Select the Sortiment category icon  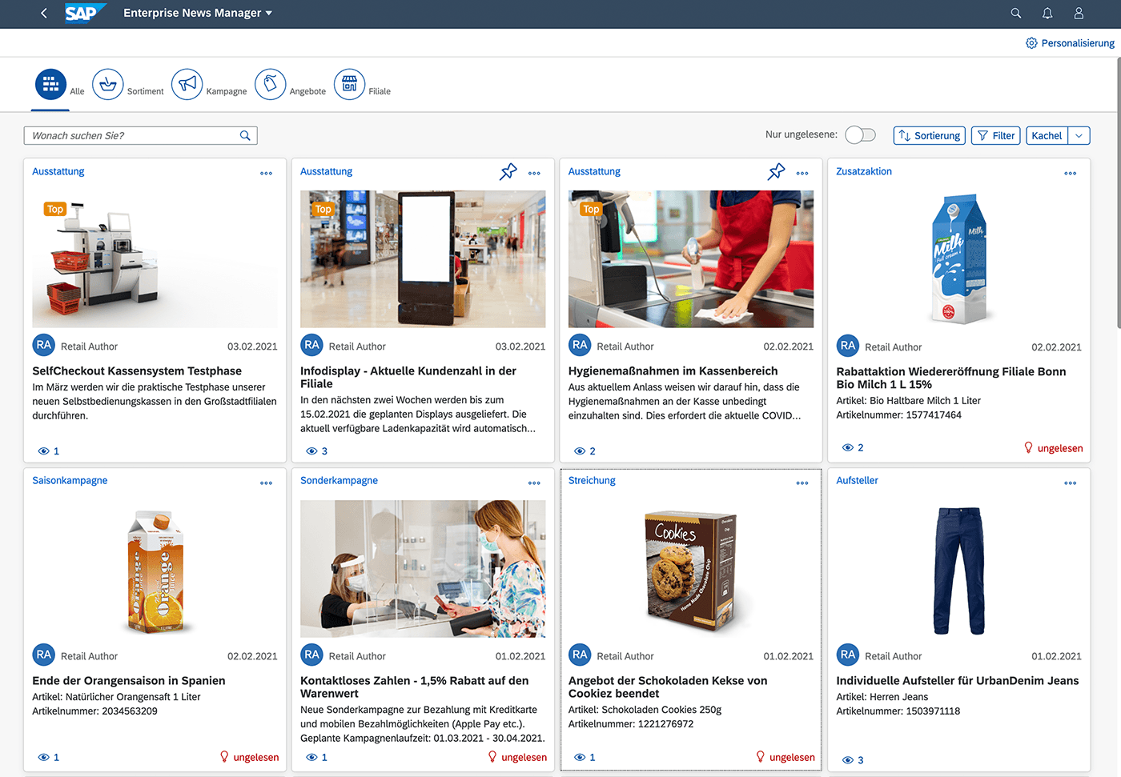pos(107,83)
